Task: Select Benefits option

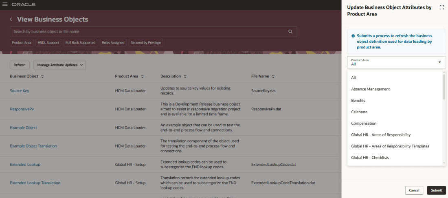Action: (x=395, y=101)
